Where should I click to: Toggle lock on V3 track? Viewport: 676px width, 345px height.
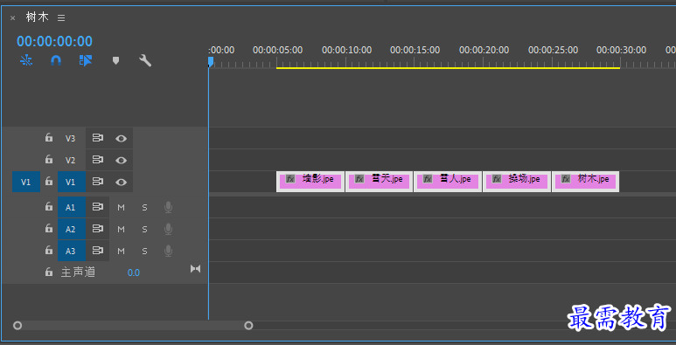(x=49, y=138)
